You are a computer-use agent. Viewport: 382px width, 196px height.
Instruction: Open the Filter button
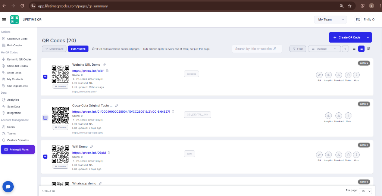[x=298, y=49]
